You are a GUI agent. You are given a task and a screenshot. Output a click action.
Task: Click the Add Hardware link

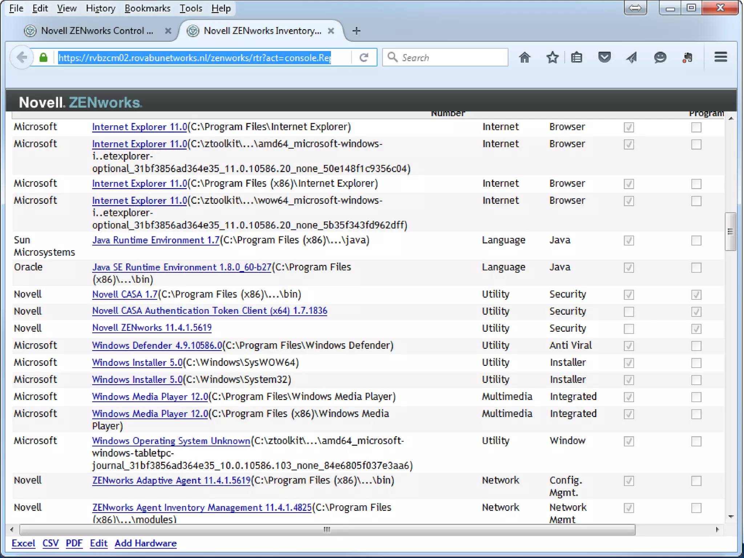[146, 543]
